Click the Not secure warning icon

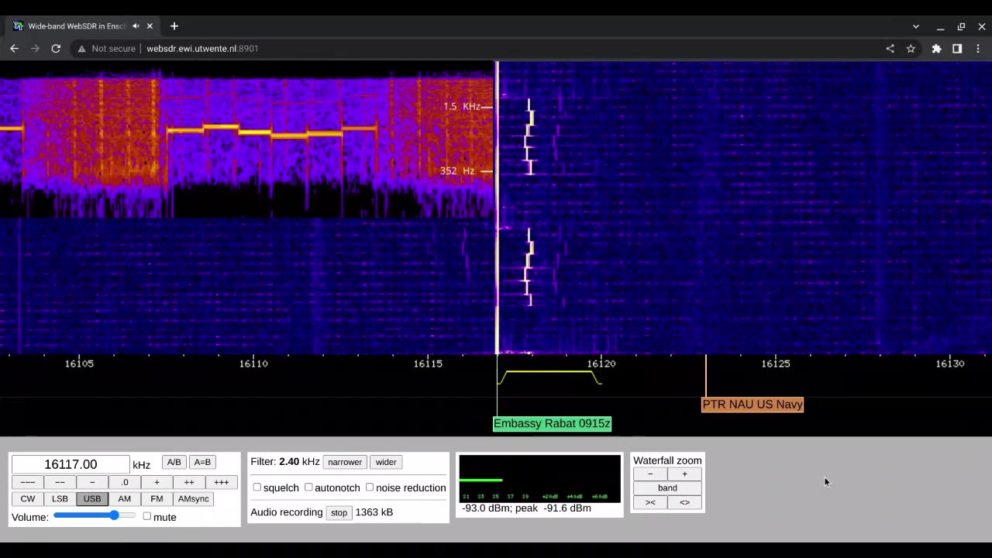click(x=81, y=48)
